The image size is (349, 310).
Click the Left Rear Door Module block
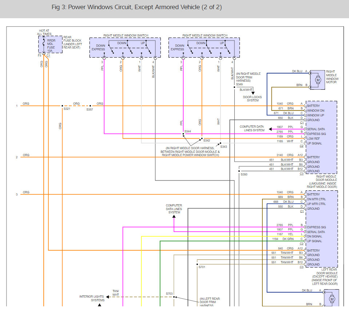tap(322, 229)
